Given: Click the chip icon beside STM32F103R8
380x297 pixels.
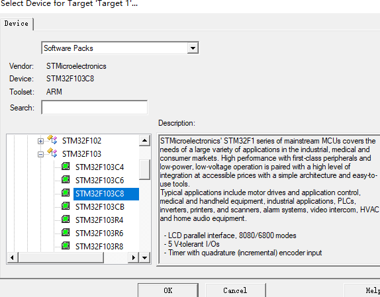Looking at the screenshot, I should point(66,245).
